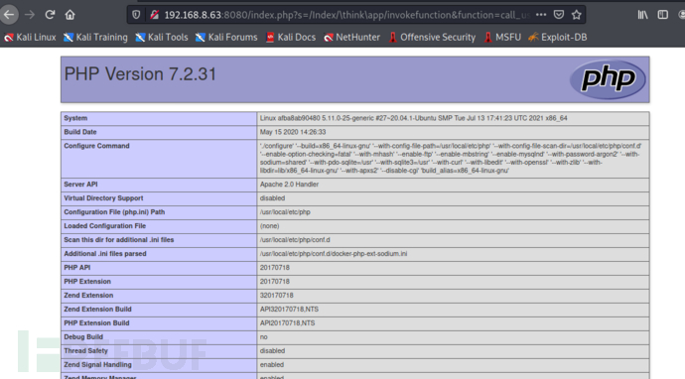This screenshot has height=379, width=685.
Task: Open Kali Docs bookmark
Action: pyautogui.click(x=291, y=38)
